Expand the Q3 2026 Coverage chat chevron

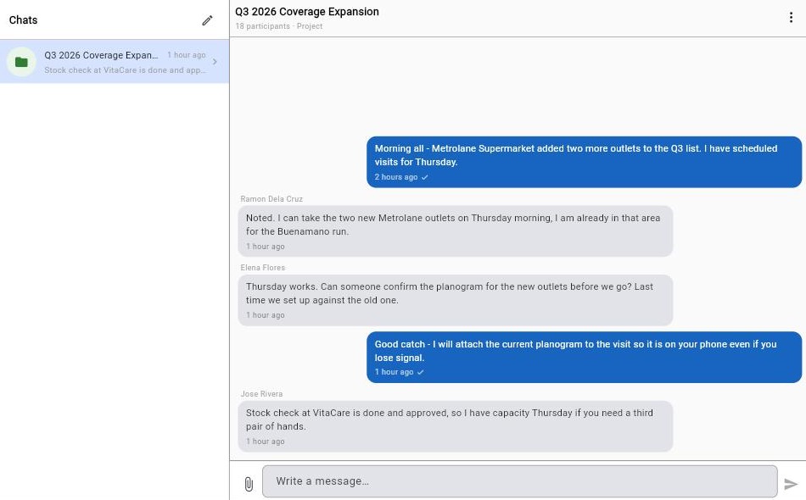pyautogui.click(x=215, y=62)
